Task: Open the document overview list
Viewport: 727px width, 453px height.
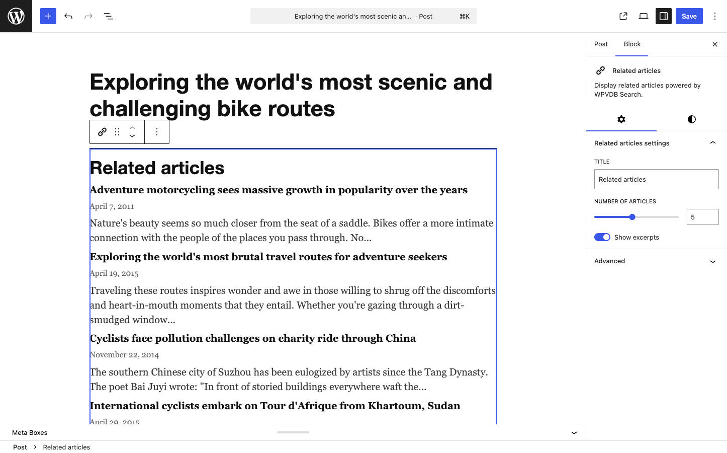Action: (109, 16)
